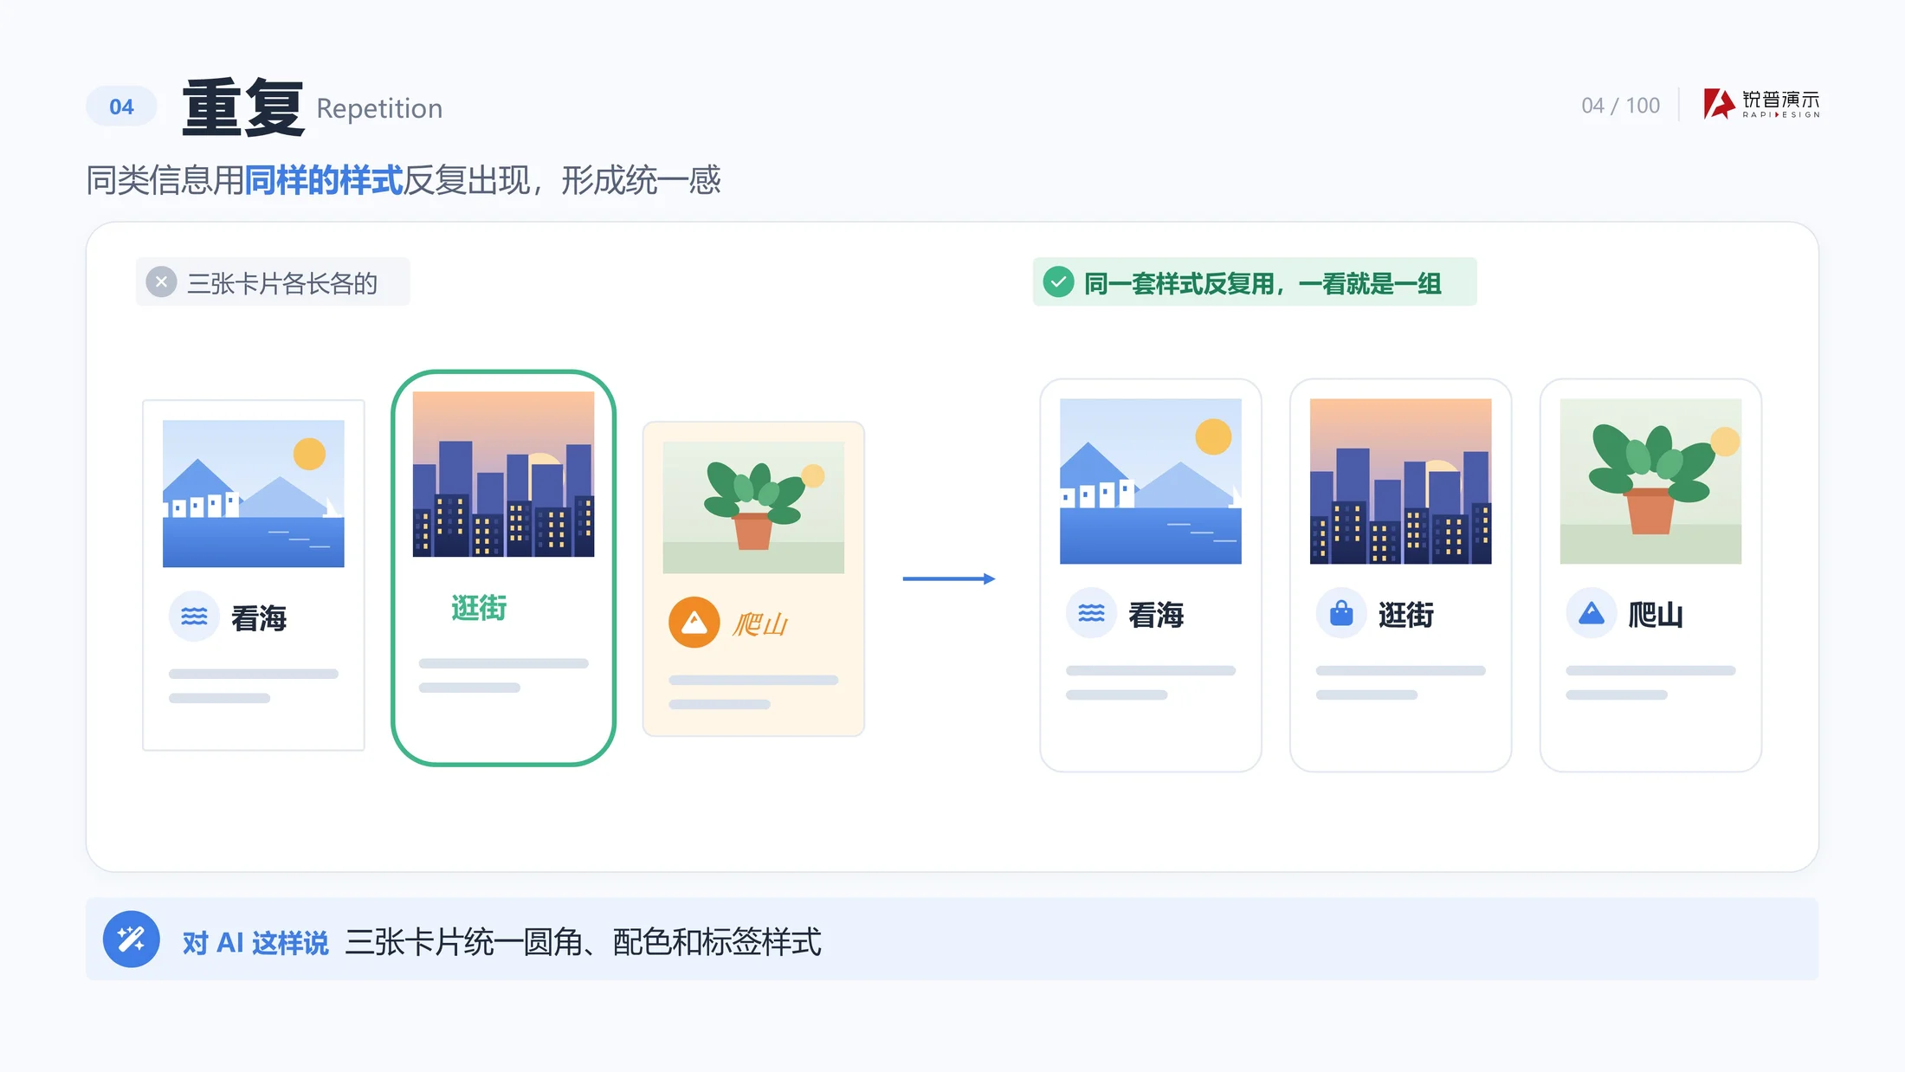Click the gray X icon beside 三张卡片各长各的
Image resolution: width=1905 pixels, height=1072 pixels.
tap(161, 282)
